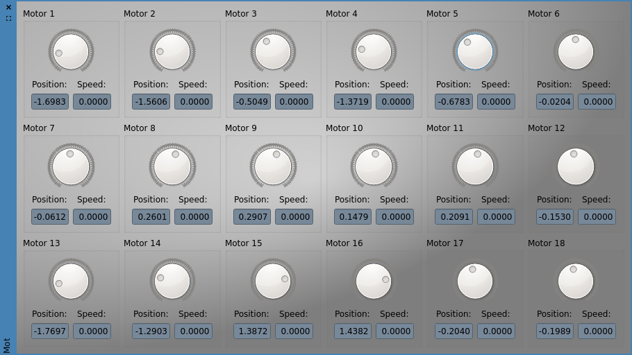This screenshot has width=632, height=355.
Task: Click Motor 6 Speed input field
Action: click(x=597, y=102)
